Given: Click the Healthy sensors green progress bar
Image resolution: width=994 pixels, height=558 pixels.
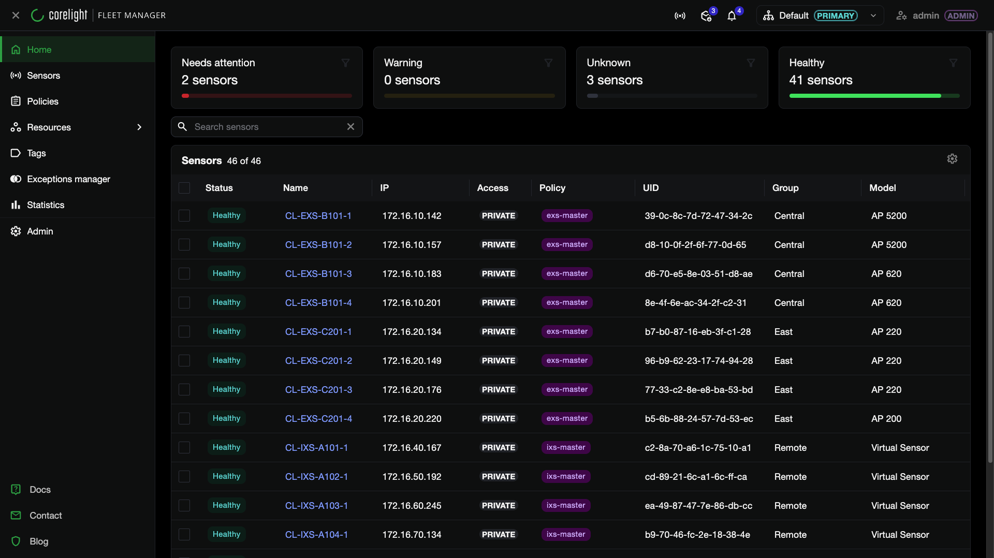Looking at the screenshot, I should [874, 96].
